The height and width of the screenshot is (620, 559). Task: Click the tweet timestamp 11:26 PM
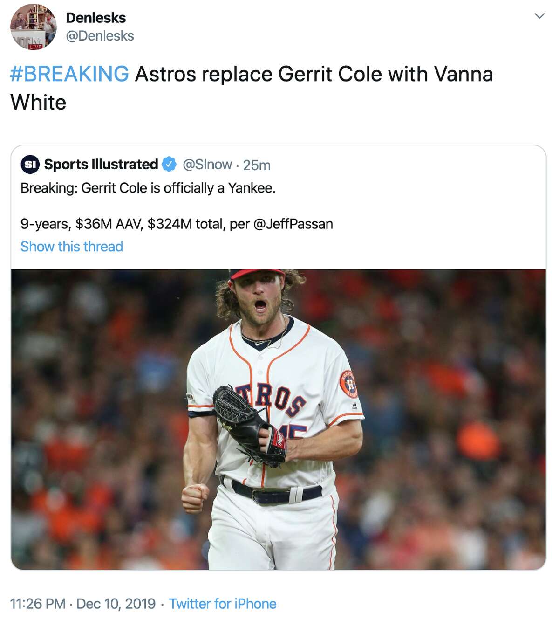[x=37, y=603]
